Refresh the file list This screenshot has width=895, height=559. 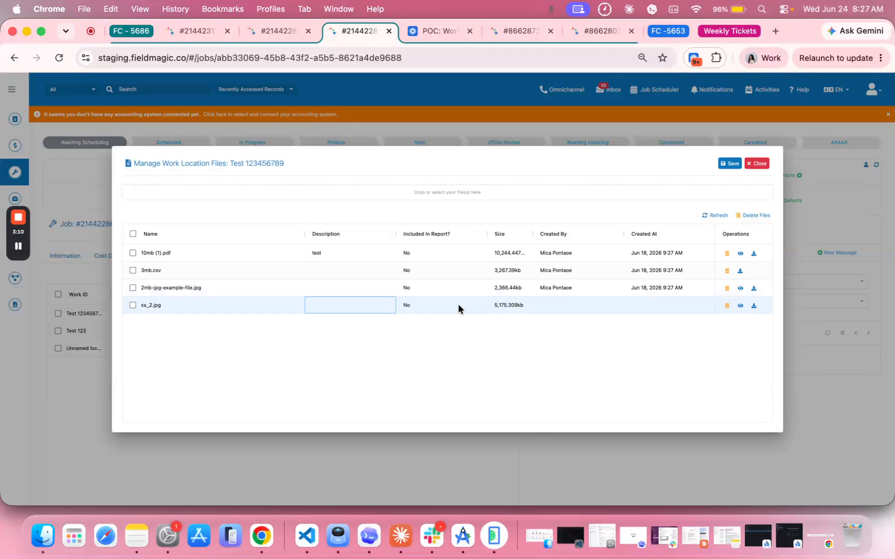tap(715, 215)
